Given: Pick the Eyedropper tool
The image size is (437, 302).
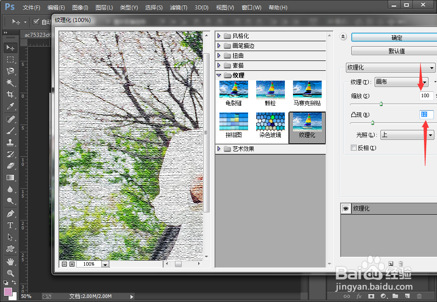Looking at the screenshot, I should tap(10, 107).
